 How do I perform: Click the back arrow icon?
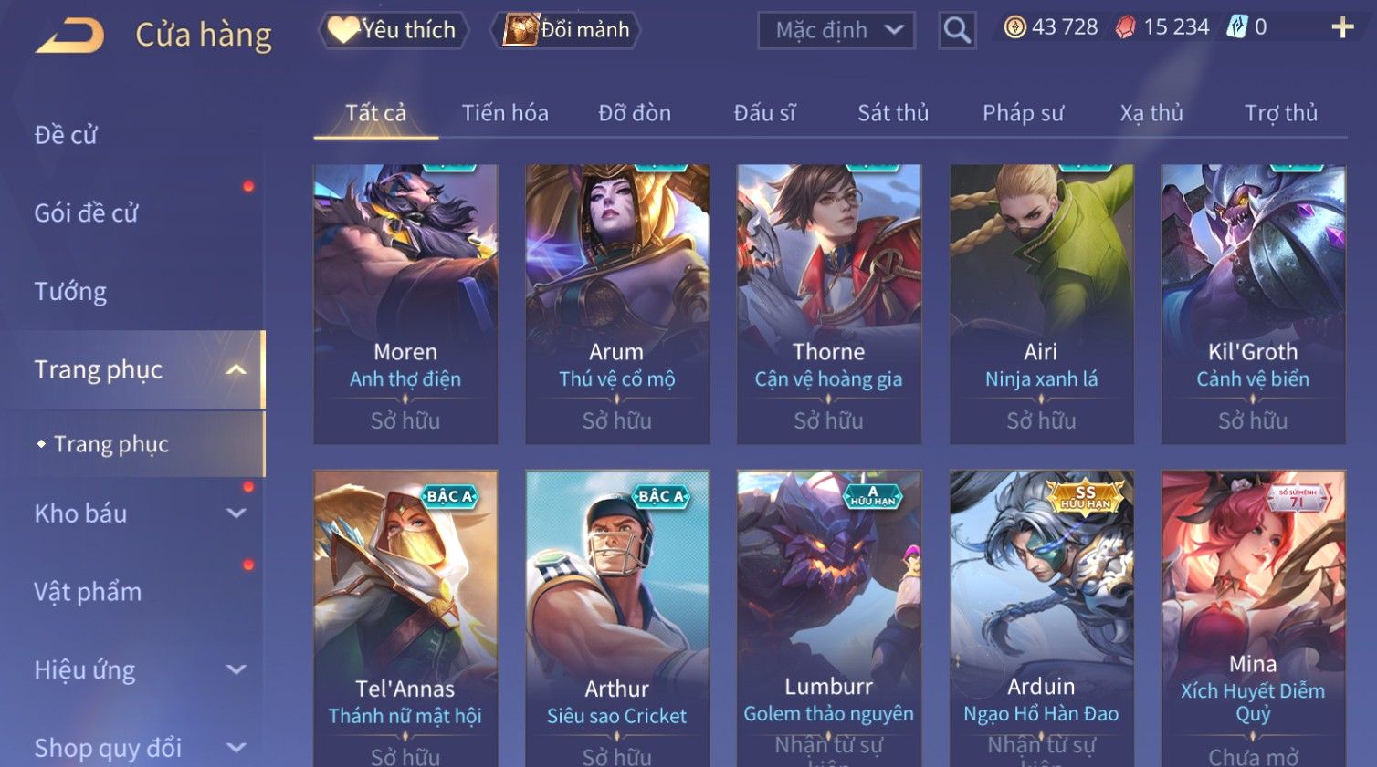point(70,36)
